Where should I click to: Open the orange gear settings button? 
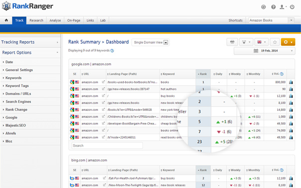coord(288,42)
